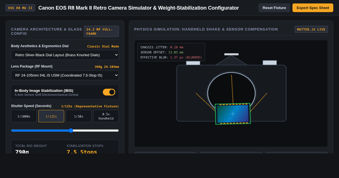Click the EFFECTIVE BLUR readout
339x178 pixels.
(171, 57)
